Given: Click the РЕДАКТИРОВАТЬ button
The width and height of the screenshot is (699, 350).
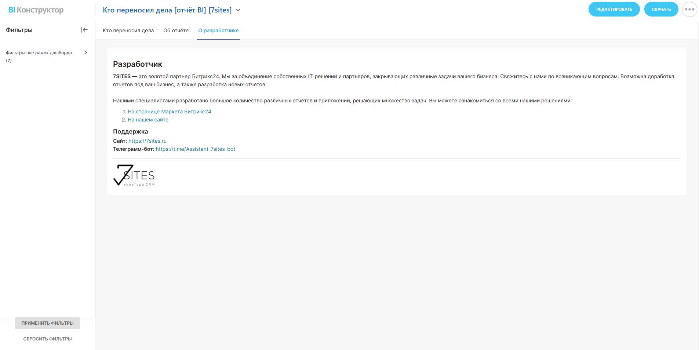Looking at the screenshot, I should 614,10.
